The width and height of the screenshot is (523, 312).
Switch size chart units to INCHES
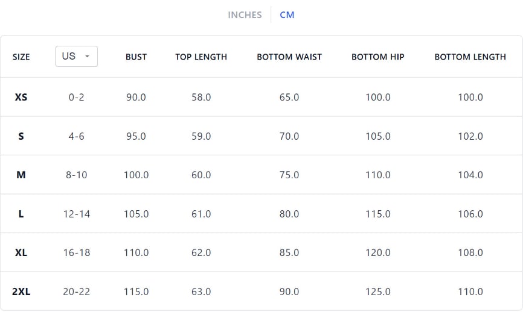(x=245, y=15)
